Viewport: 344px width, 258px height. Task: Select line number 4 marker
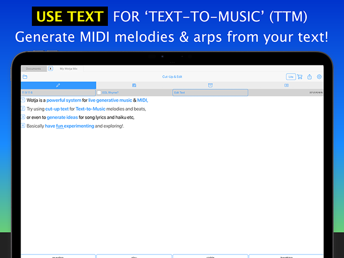(x=23, y=125)
